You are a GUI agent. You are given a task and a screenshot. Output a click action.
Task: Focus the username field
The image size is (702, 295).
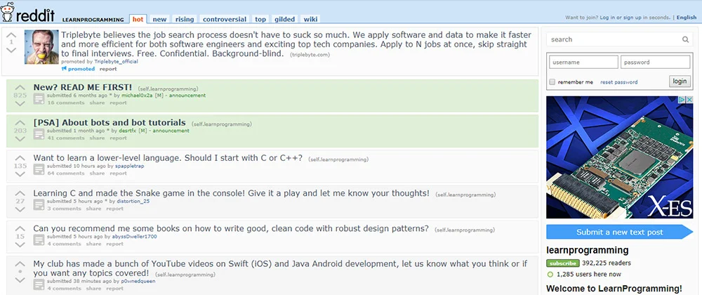pos(583,63)
